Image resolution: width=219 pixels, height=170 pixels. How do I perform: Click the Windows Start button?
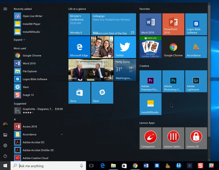5,166
